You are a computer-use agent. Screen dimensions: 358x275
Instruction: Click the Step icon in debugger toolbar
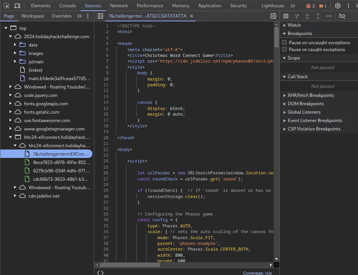click(329, 16)
